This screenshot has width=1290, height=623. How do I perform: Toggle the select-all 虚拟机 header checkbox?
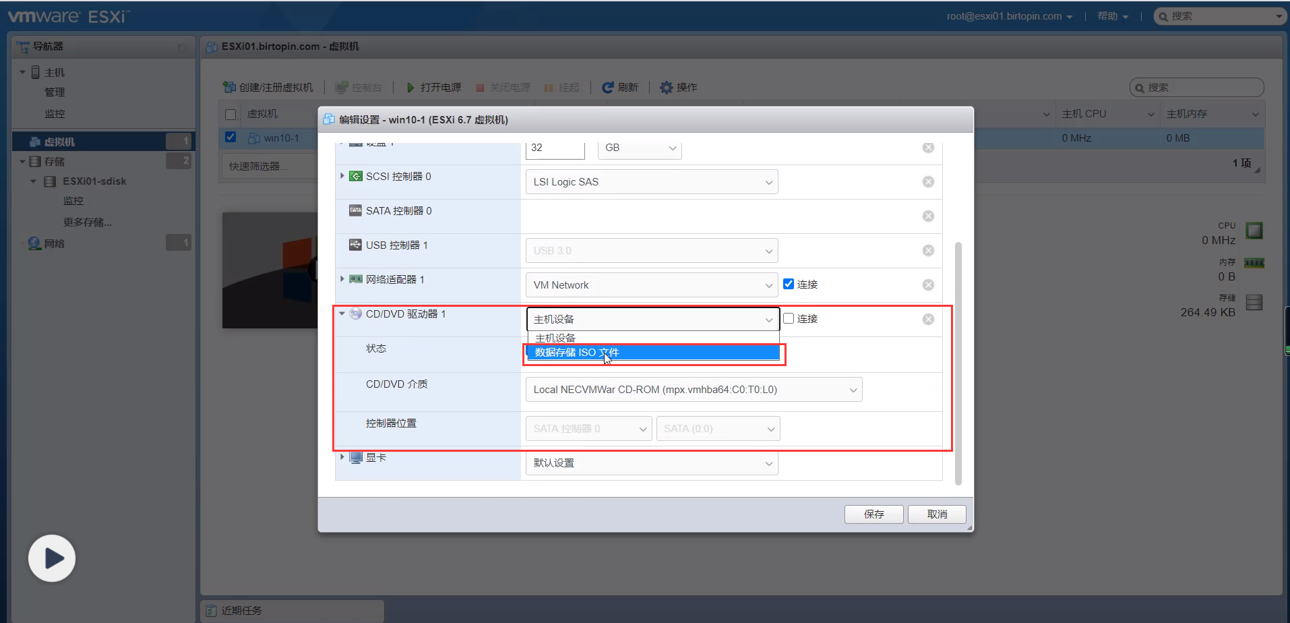click(x=231, y=115)
